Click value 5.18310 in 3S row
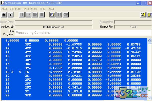 click(x=75, y=91)
